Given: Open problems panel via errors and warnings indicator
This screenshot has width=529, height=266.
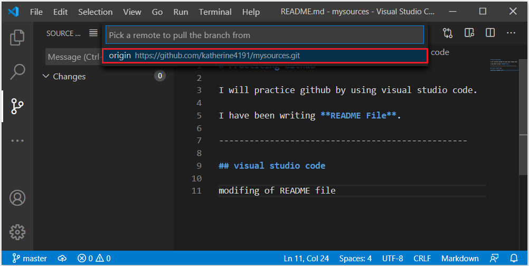Looking at the screenshot, I should [x=94, y=259].
